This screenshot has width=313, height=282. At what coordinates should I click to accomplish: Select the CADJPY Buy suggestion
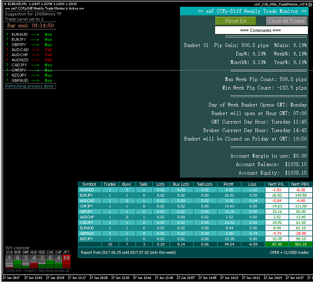(30, 65)
